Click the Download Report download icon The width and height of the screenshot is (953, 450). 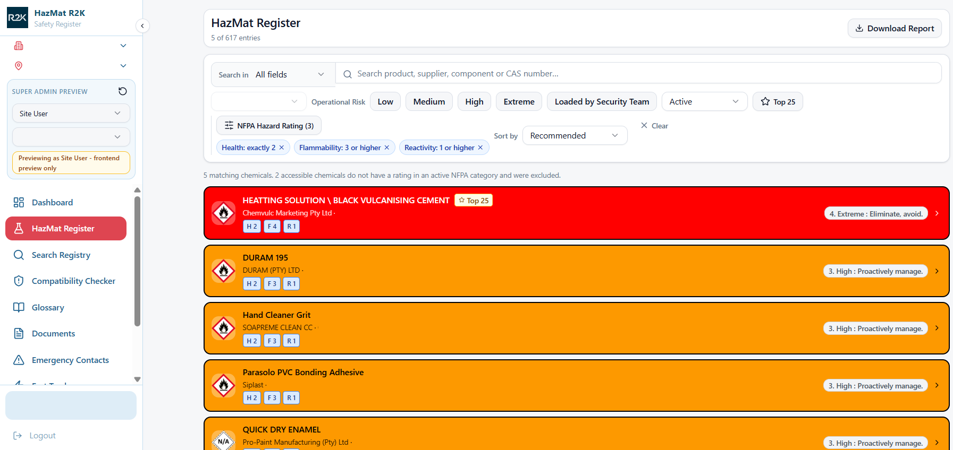click(x=859, y=28)
